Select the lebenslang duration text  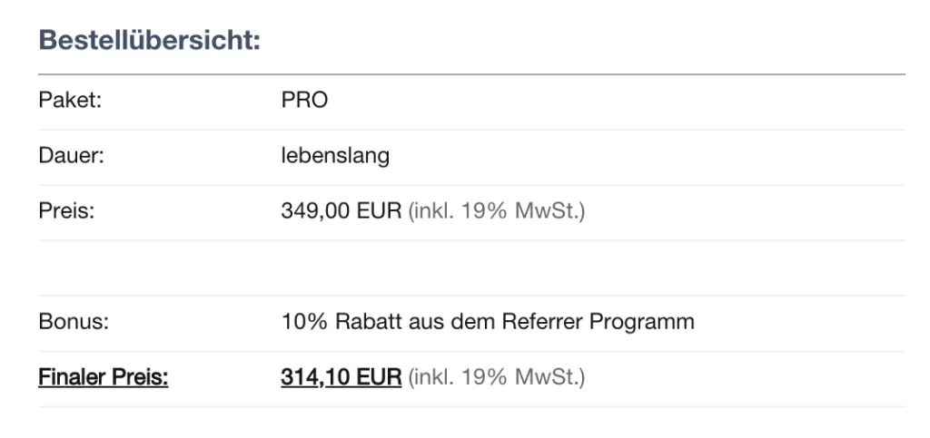point(335,156)
